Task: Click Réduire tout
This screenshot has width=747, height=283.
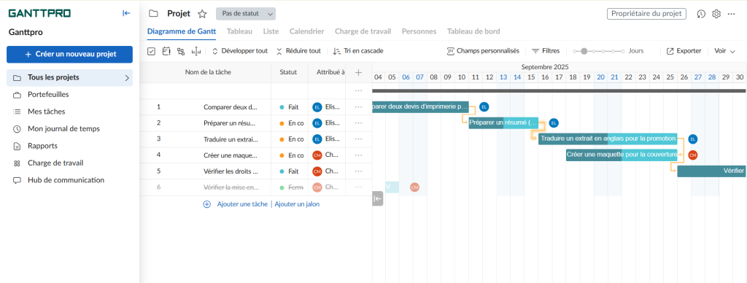Action: (298, 51)
